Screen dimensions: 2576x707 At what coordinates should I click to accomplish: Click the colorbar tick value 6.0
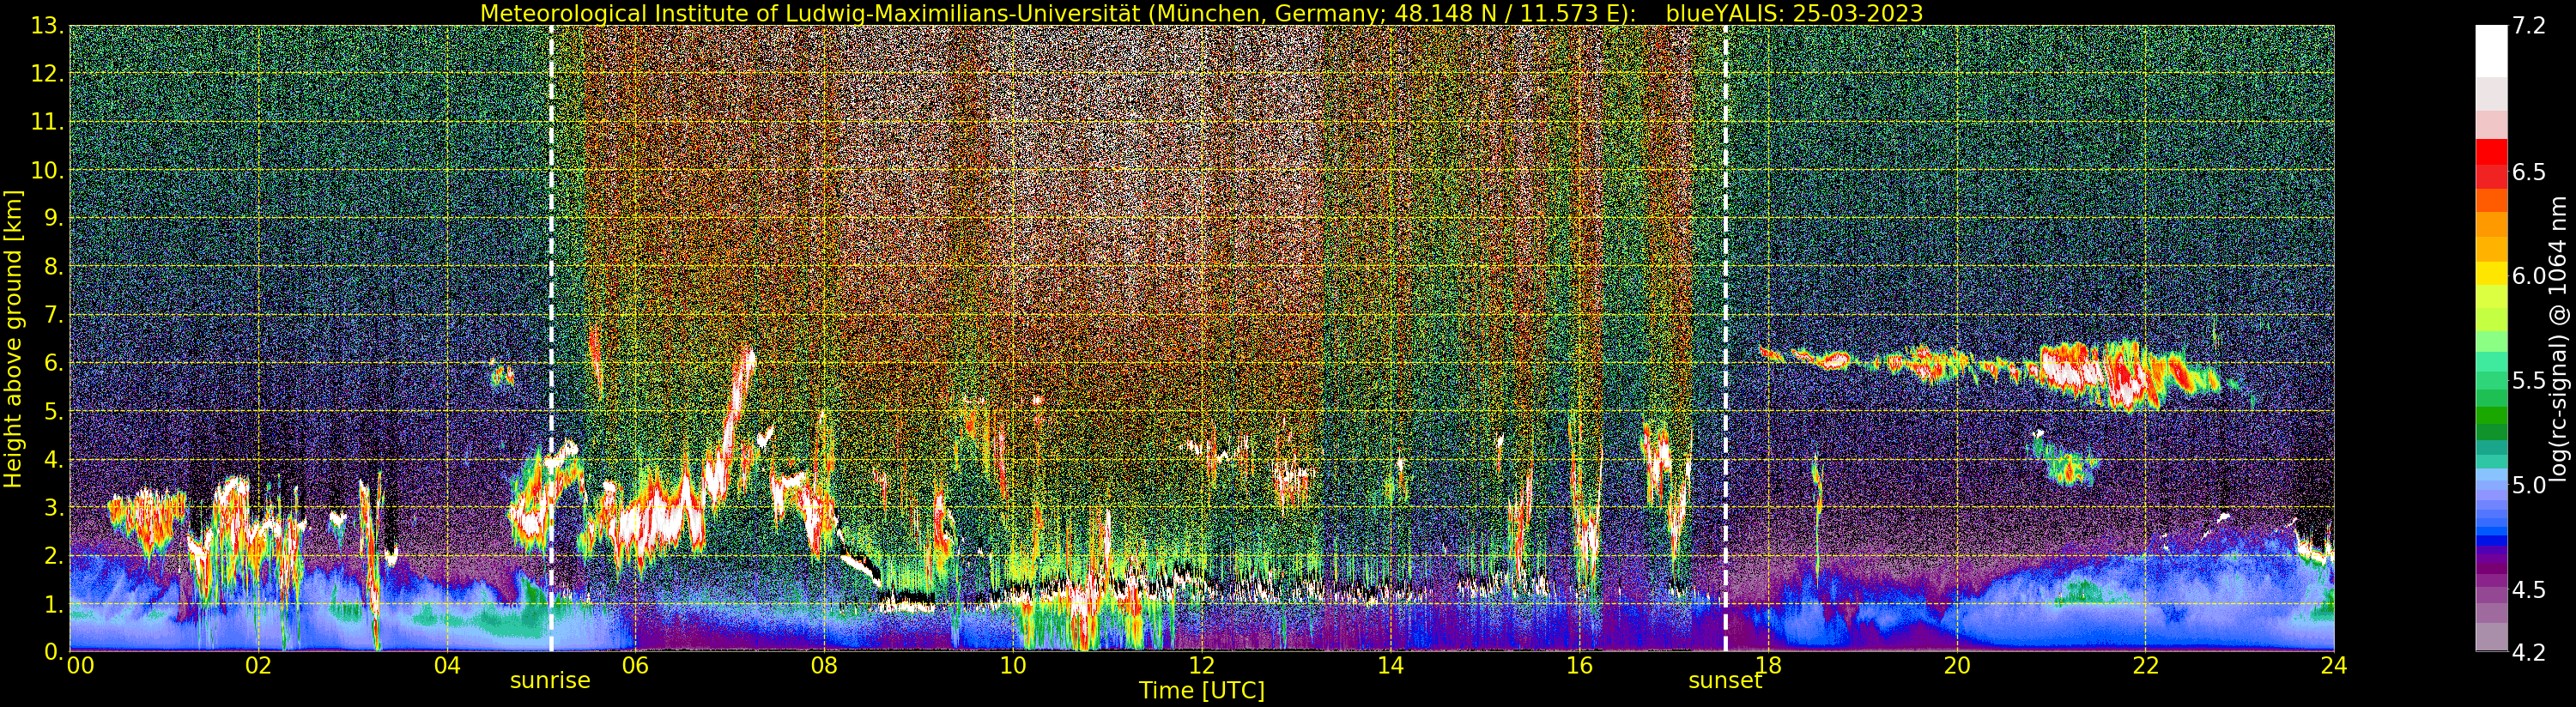pyautogui.click(x=2529, y=277)
